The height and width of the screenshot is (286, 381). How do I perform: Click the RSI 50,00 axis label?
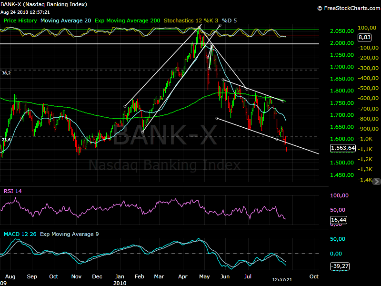click(338, 210)
